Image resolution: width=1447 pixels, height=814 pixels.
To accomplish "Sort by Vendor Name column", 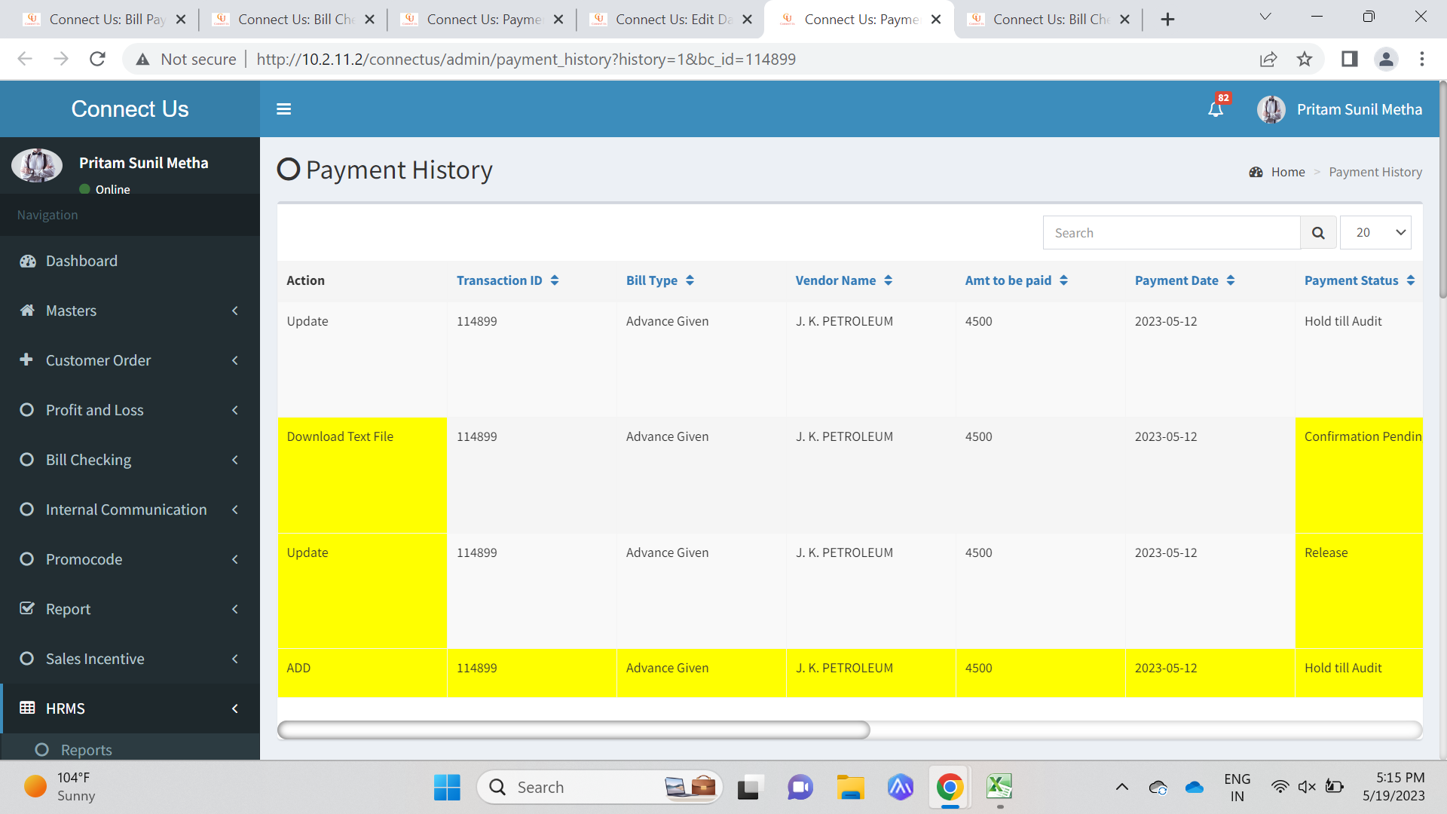I will 844,280.
